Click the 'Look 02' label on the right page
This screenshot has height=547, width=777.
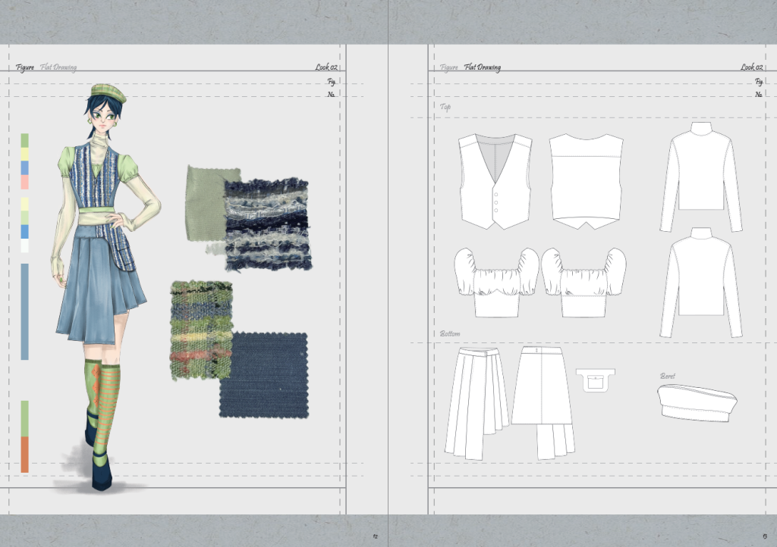(x=751, y=67)
